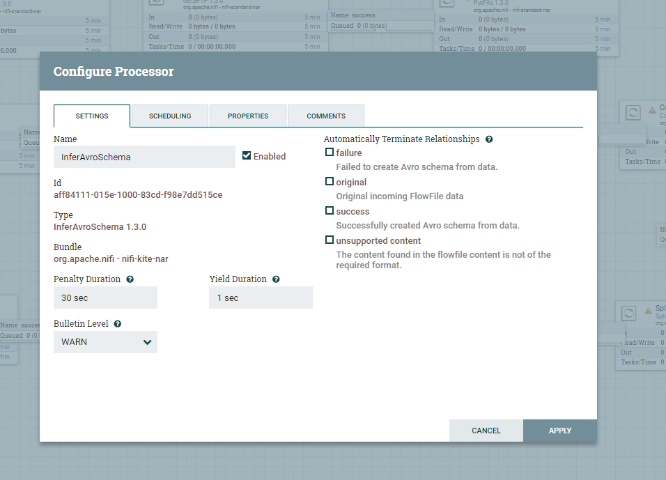Check the success relationship checkbox
Image resolution: width=666 pixels, height=480 pixels.
click(330, 210)
